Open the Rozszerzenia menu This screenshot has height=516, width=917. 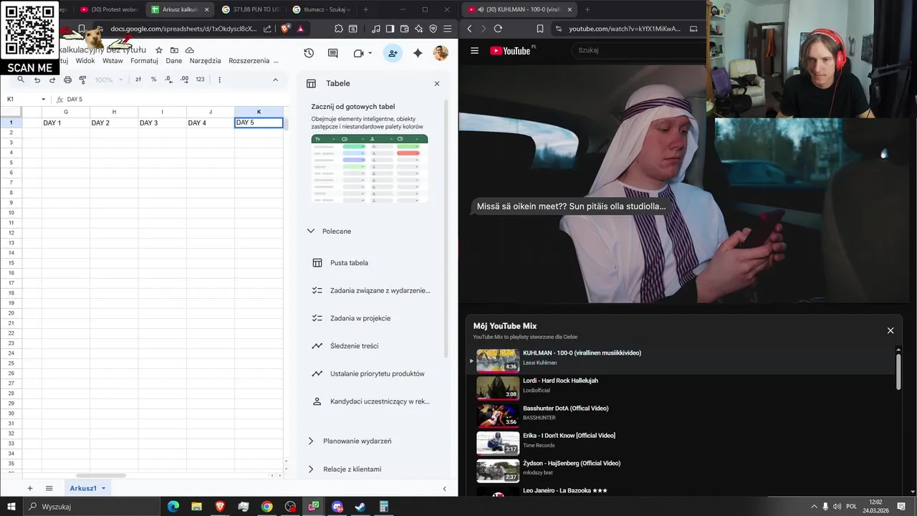249,61
